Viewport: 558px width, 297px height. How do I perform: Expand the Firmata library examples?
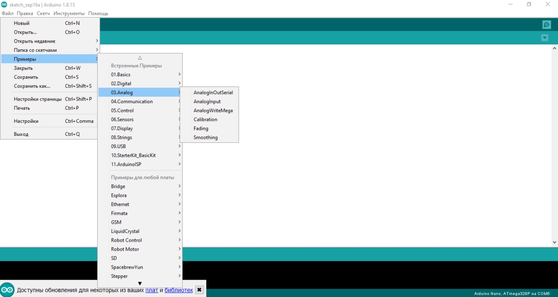[x=140, y=213]
